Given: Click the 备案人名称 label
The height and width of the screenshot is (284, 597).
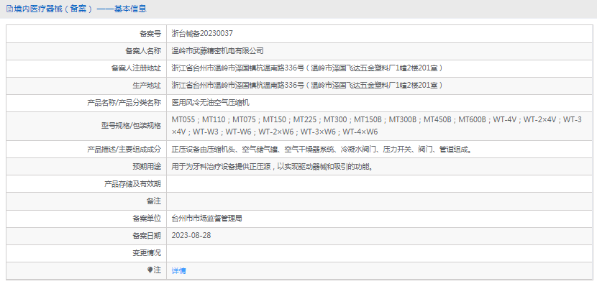Looking at the screenshot, I should [143, 50].
